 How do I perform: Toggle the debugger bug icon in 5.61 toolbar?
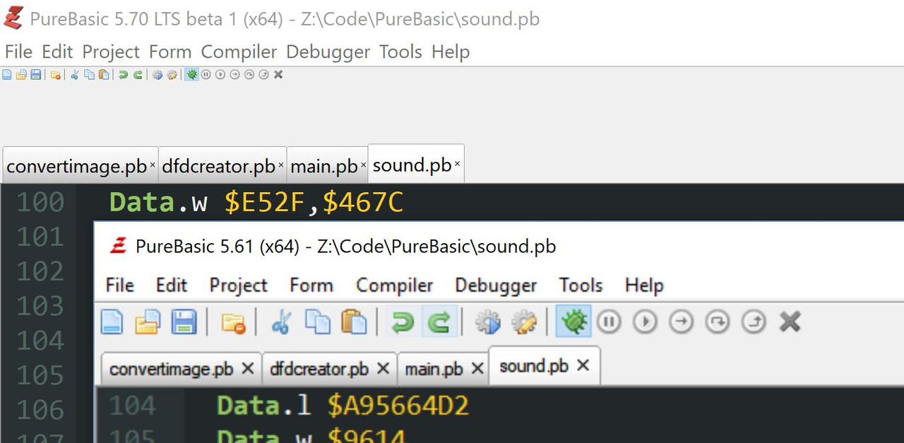pos(573,322)
